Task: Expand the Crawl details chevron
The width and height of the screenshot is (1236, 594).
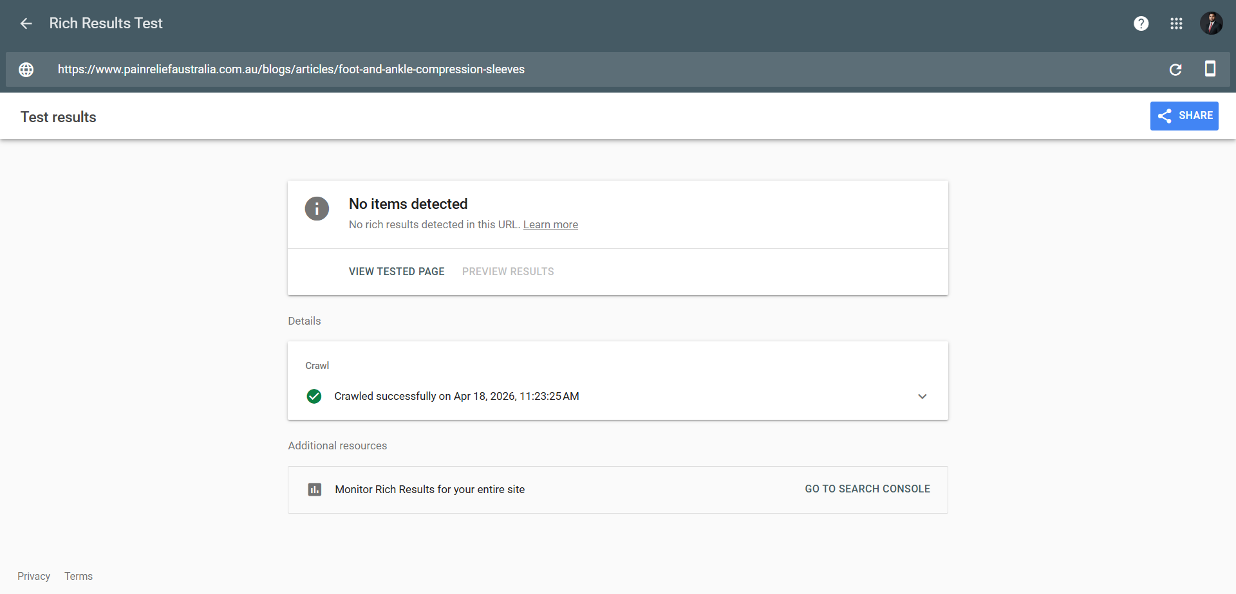Action: point(922,397)
